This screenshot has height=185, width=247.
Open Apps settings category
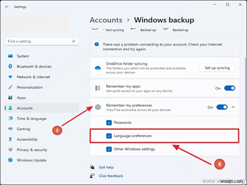[42, 98]
